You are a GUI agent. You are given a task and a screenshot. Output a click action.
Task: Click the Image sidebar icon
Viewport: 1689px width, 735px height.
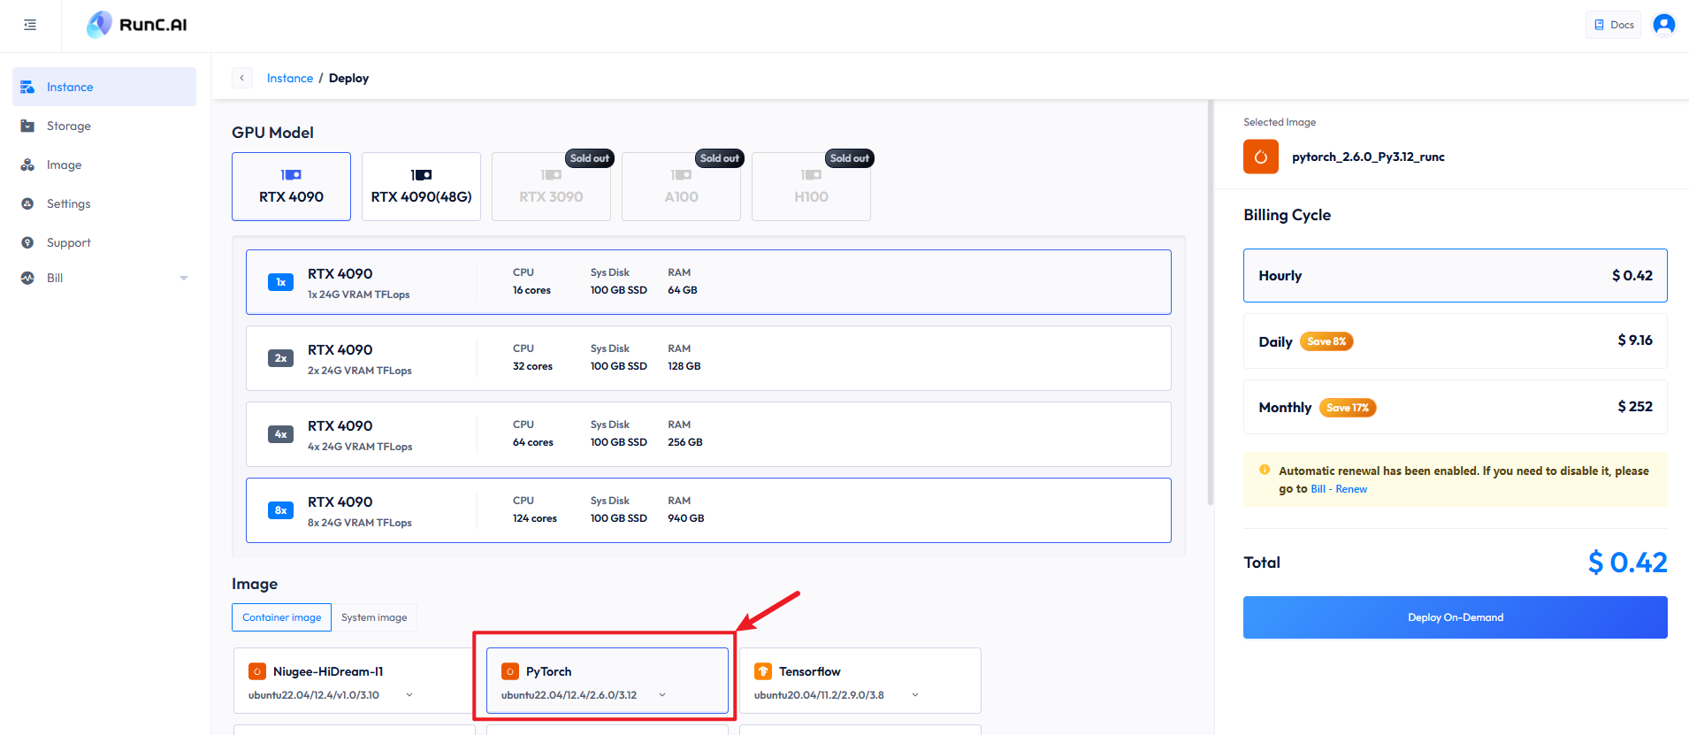tap(27, 165)
